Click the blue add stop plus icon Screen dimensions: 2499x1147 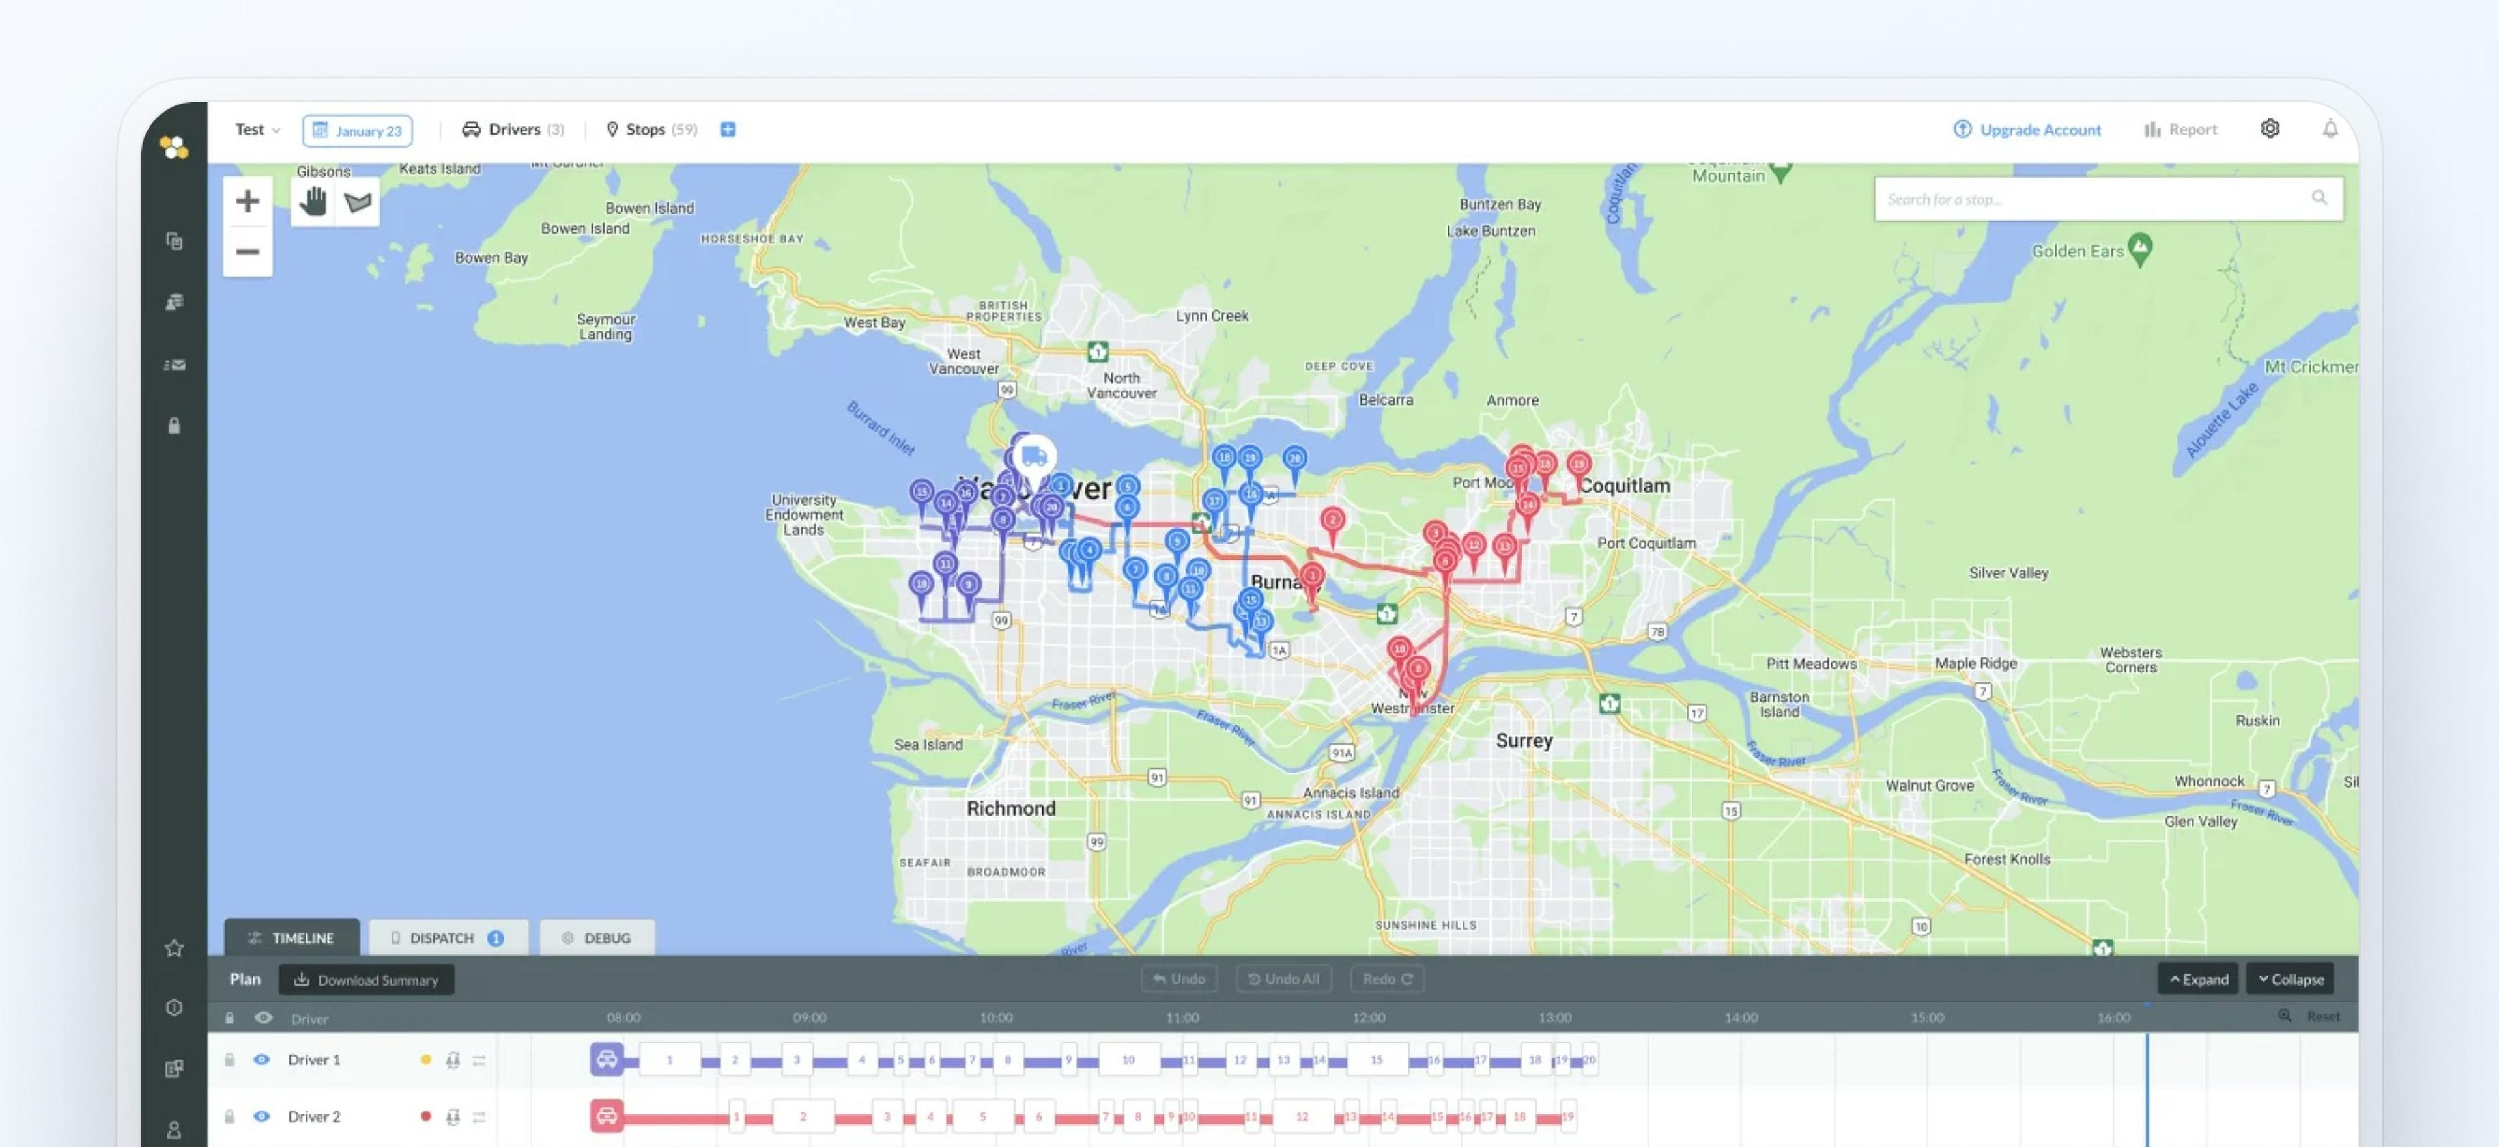pos(728,129)
